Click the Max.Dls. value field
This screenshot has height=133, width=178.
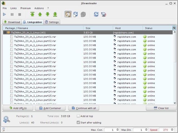coord(139,130)
